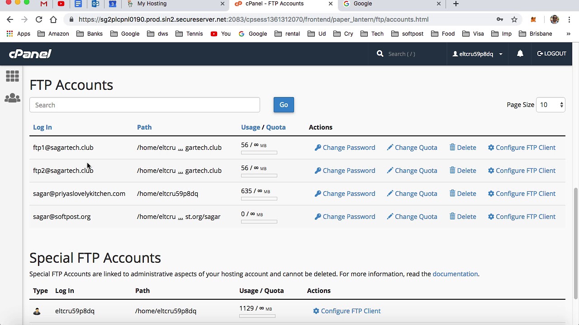Show more bookmarks with the overflow chevron
The width and height of the screenshot is (579, 325).
[x=568, y=34]
